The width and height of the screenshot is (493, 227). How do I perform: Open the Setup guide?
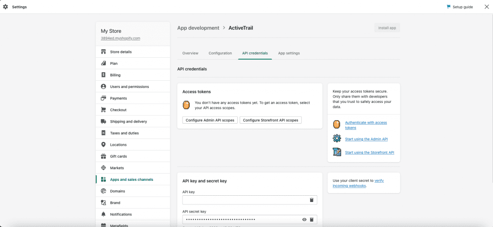[459, 7]
